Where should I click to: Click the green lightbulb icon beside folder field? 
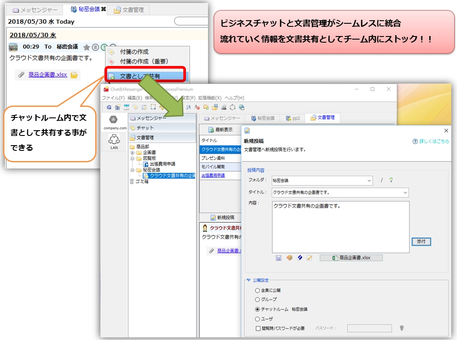click(x=390, y=180)
